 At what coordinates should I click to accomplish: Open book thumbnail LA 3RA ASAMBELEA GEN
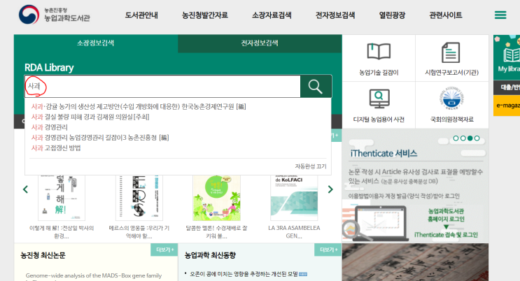(294, 198)
